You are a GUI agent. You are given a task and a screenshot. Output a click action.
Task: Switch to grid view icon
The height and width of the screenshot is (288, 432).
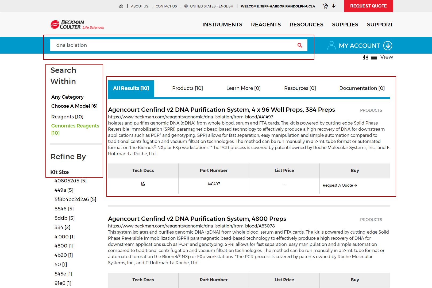click(365, 57)
